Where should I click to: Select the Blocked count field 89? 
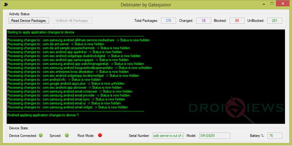click(x=237, y=21)
